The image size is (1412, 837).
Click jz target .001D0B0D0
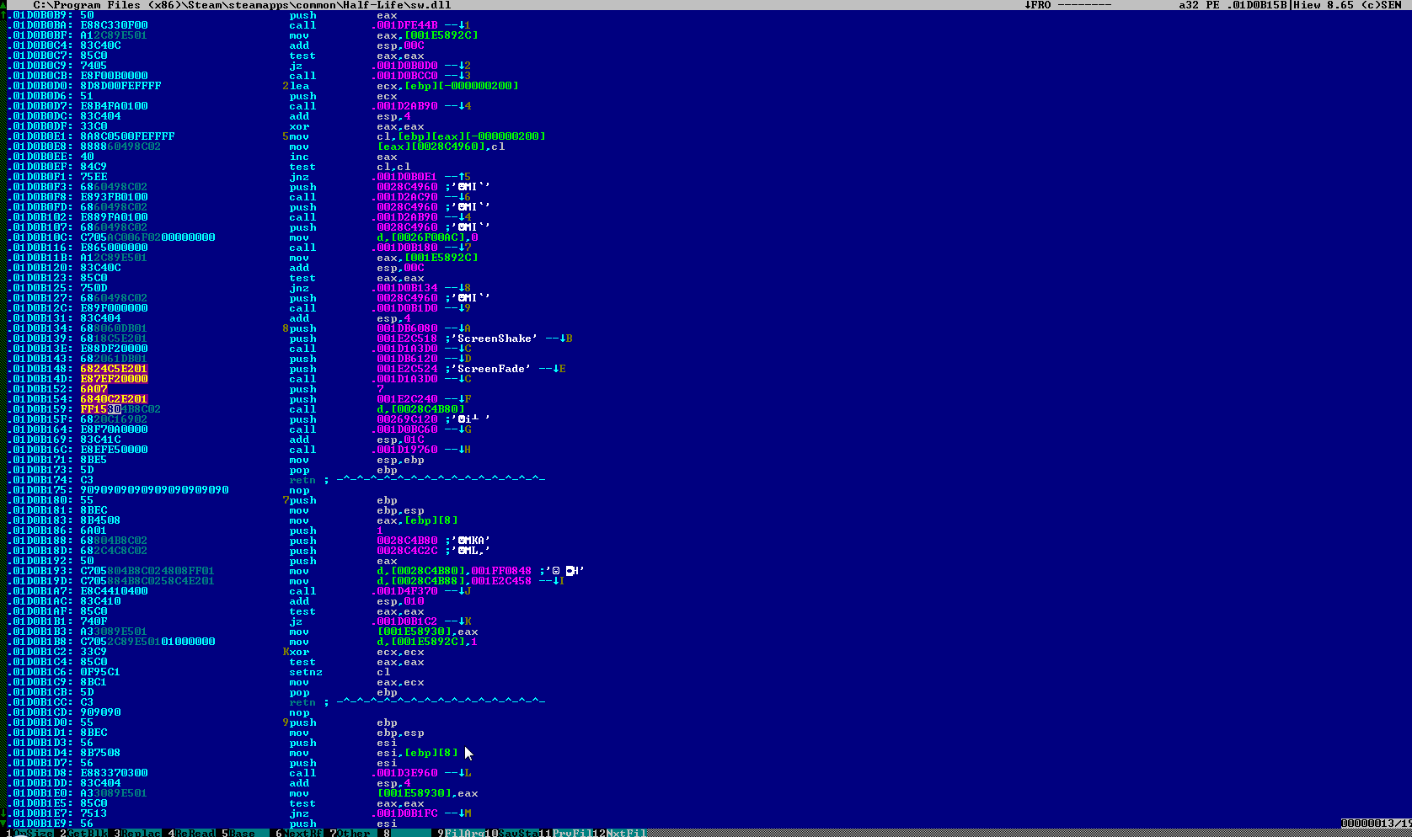[406, 66]
